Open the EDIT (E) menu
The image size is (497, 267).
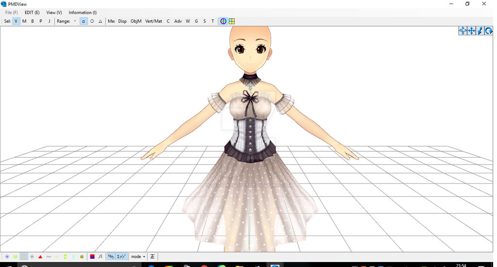tap(32, 12)
